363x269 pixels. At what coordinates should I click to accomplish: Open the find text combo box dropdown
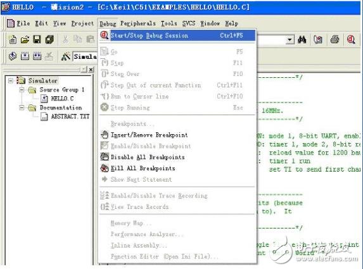point(290,40)
